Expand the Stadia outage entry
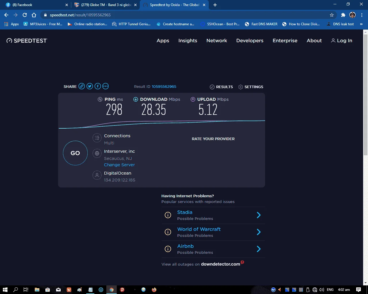 pos(213,215)
